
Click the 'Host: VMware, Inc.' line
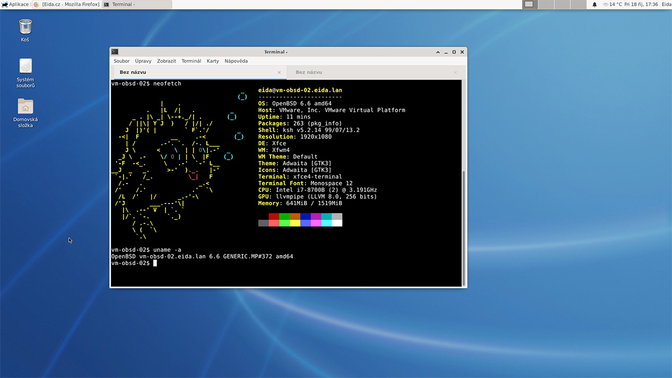(x=331, y=110)
